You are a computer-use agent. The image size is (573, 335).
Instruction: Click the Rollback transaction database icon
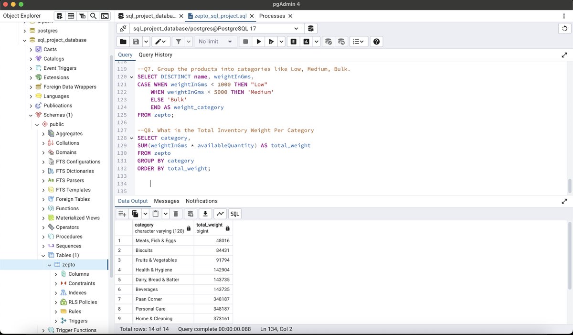pos(341,42)
